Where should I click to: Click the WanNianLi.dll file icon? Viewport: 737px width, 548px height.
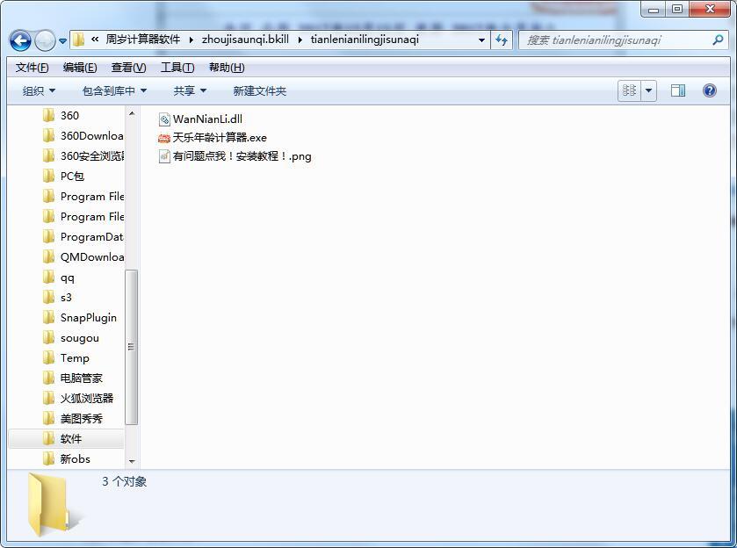tap(164, 119)
